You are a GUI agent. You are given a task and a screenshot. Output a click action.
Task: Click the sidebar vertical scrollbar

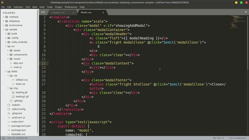(x=38, y=72)
